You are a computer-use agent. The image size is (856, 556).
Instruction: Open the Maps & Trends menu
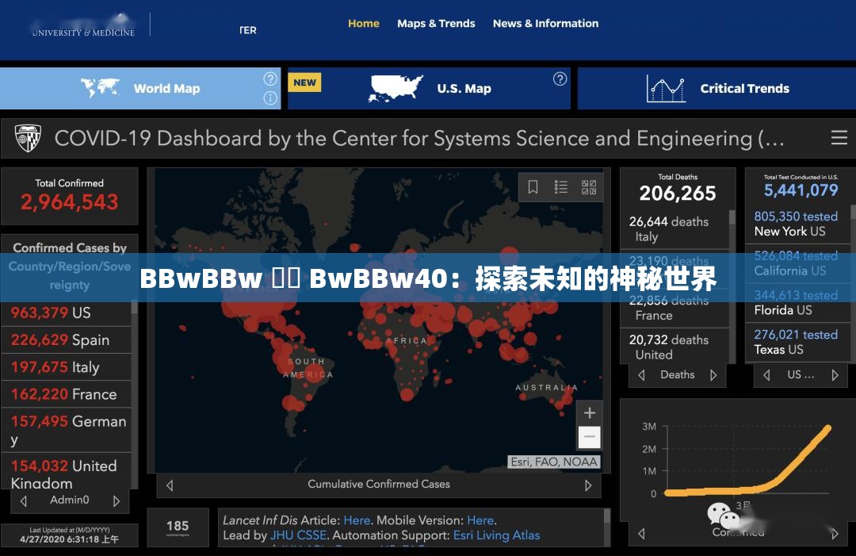click(436, 24)
